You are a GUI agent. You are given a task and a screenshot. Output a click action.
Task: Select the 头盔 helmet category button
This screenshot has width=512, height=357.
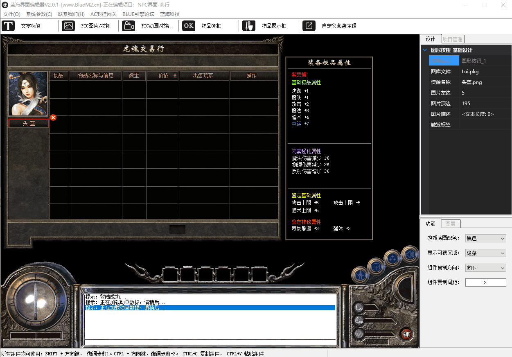(29, 123)
